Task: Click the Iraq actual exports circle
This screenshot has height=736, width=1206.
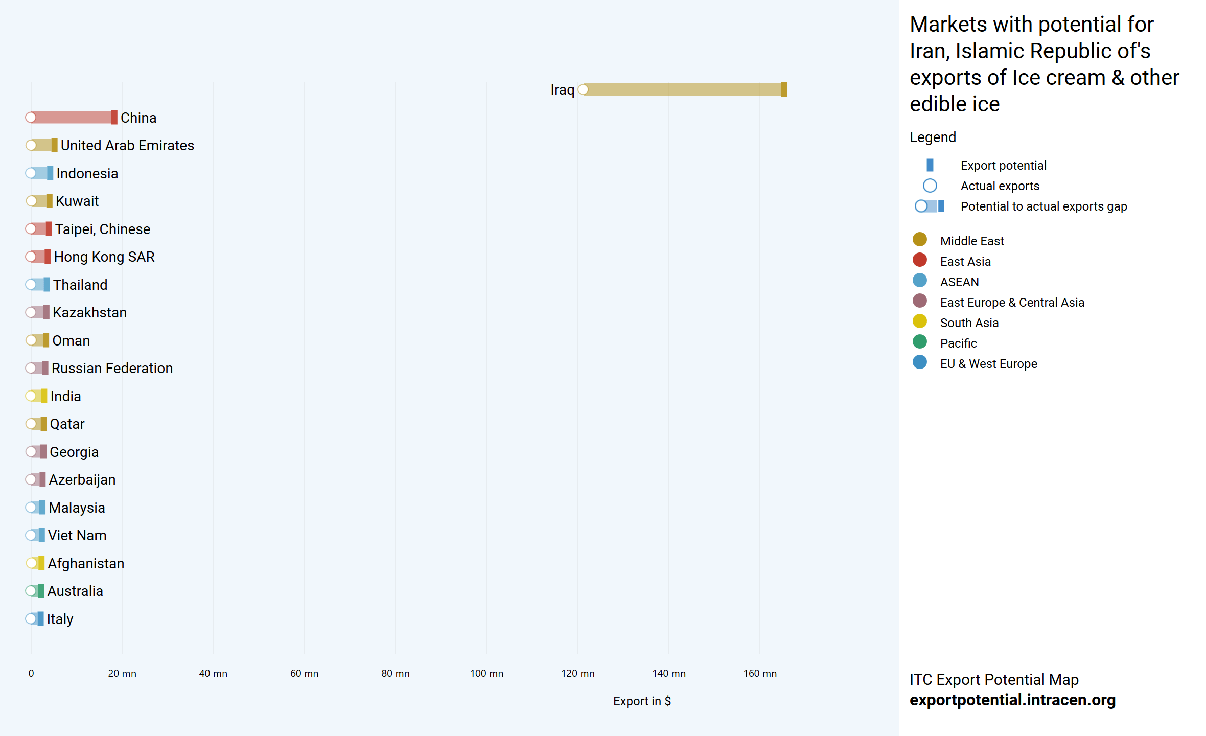Action: coord(583,90)
